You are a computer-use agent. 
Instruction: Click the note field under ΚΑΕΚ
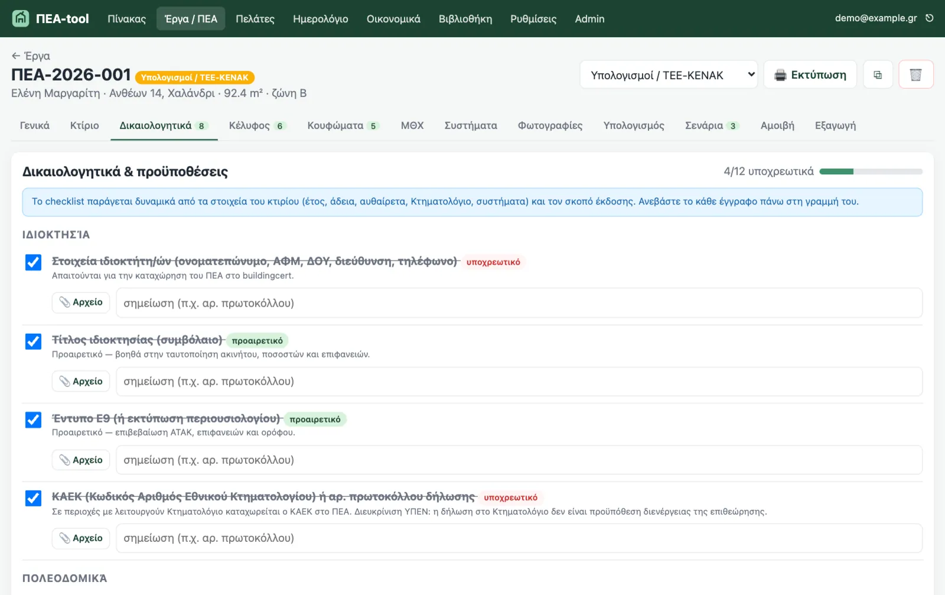click(x=519, y=538)
